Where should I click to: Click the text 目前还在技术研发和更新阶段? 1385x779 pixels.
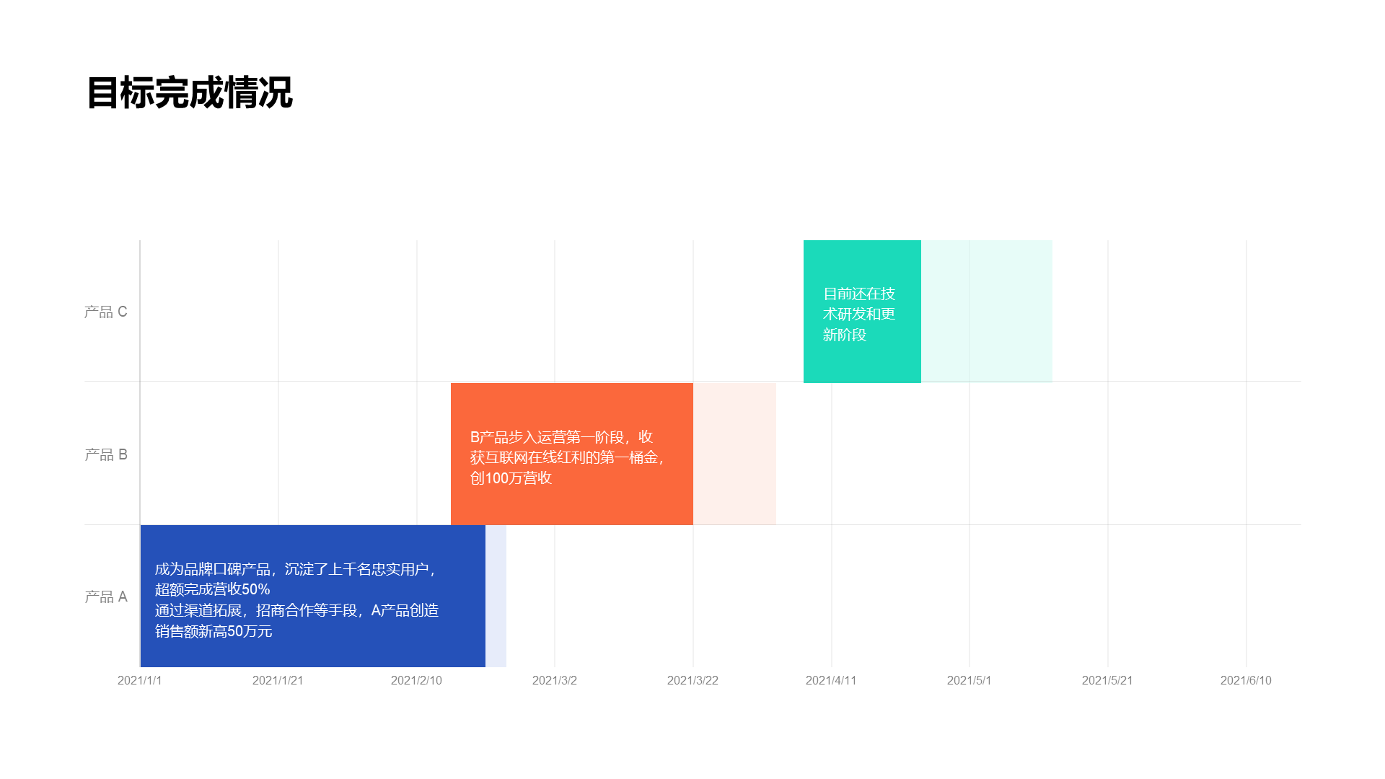pos(858,314)
